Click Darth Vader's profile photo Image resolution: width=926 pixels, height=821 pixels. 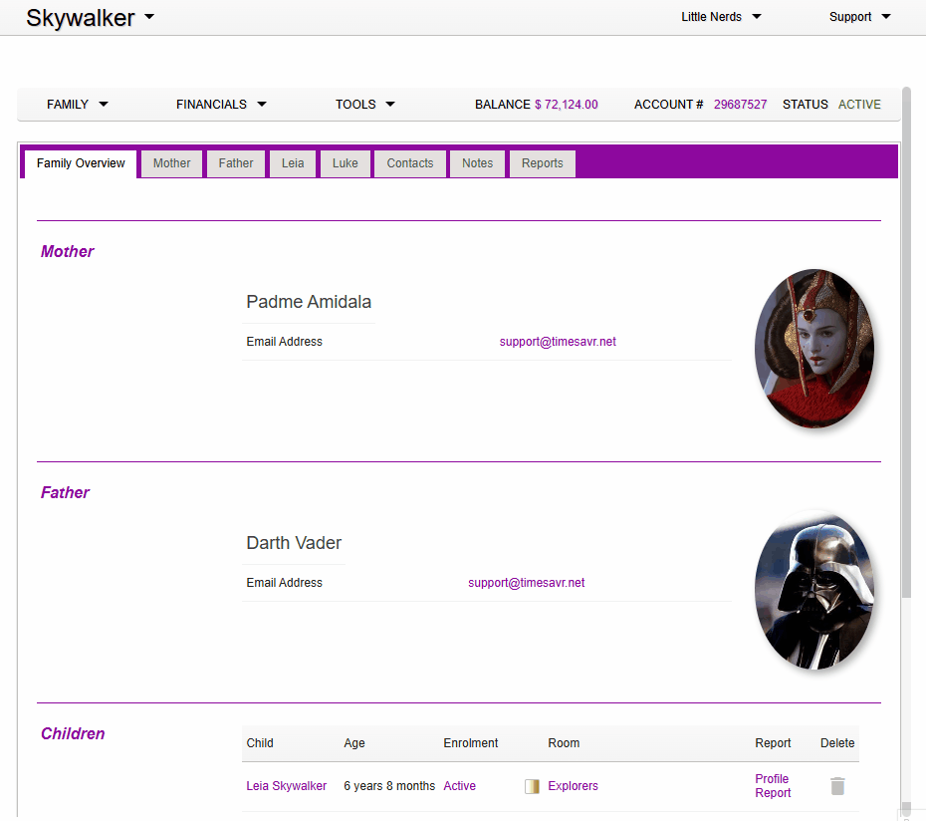click(814, 590)
